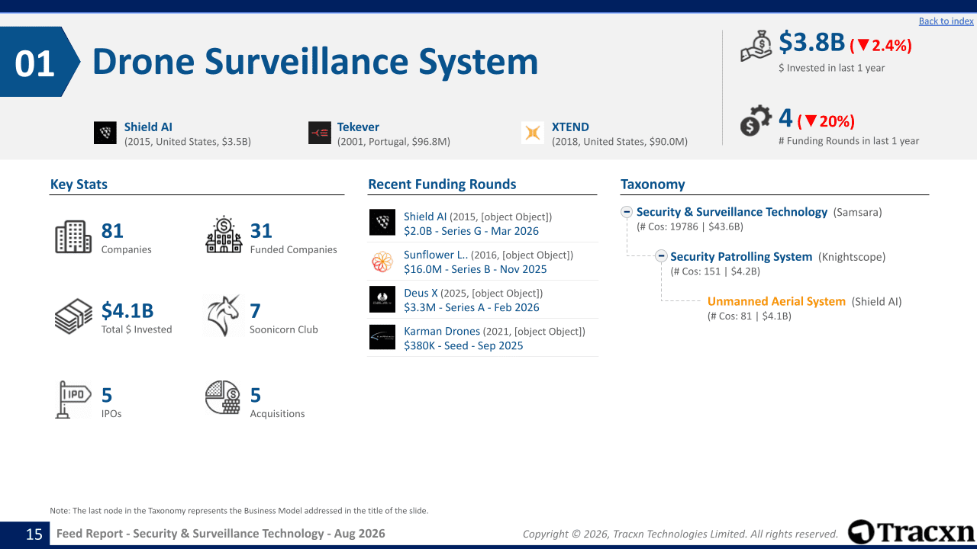
Task: Click the (2001, Portugal, $96.8M) details
Action: pyautogui.click(x=394, y=141)
